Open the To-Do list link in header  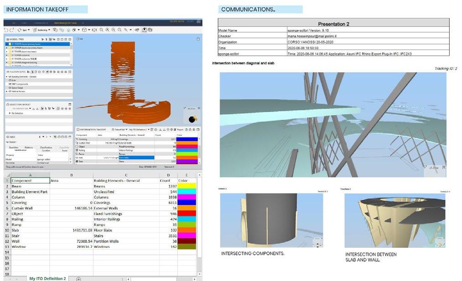177,21
